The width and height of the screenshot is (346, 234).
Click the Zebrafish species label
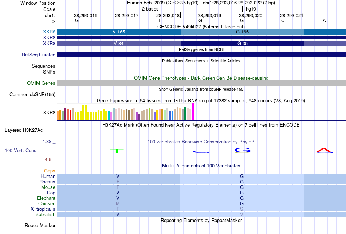(46, 214)
